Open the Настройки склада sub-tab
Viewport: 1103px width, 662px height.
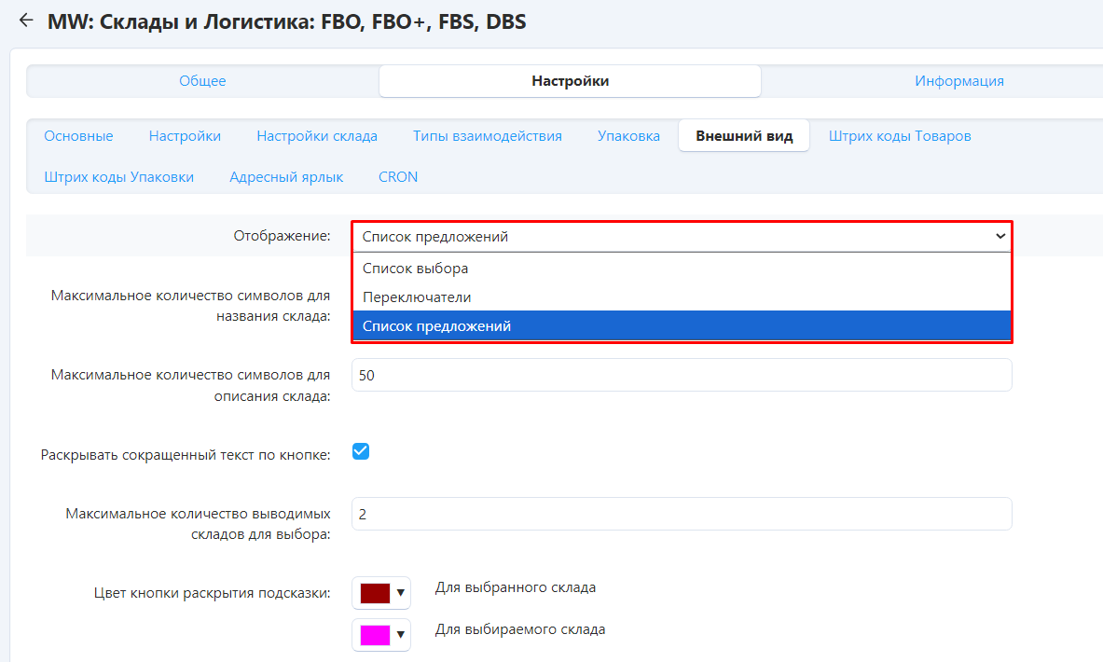(317, 136)
